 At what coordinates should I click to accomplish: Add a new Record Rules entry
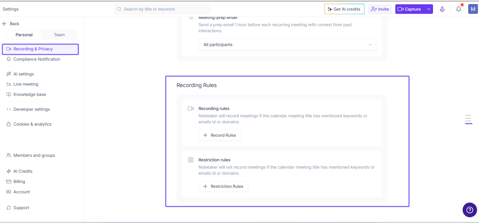[220, 135]
